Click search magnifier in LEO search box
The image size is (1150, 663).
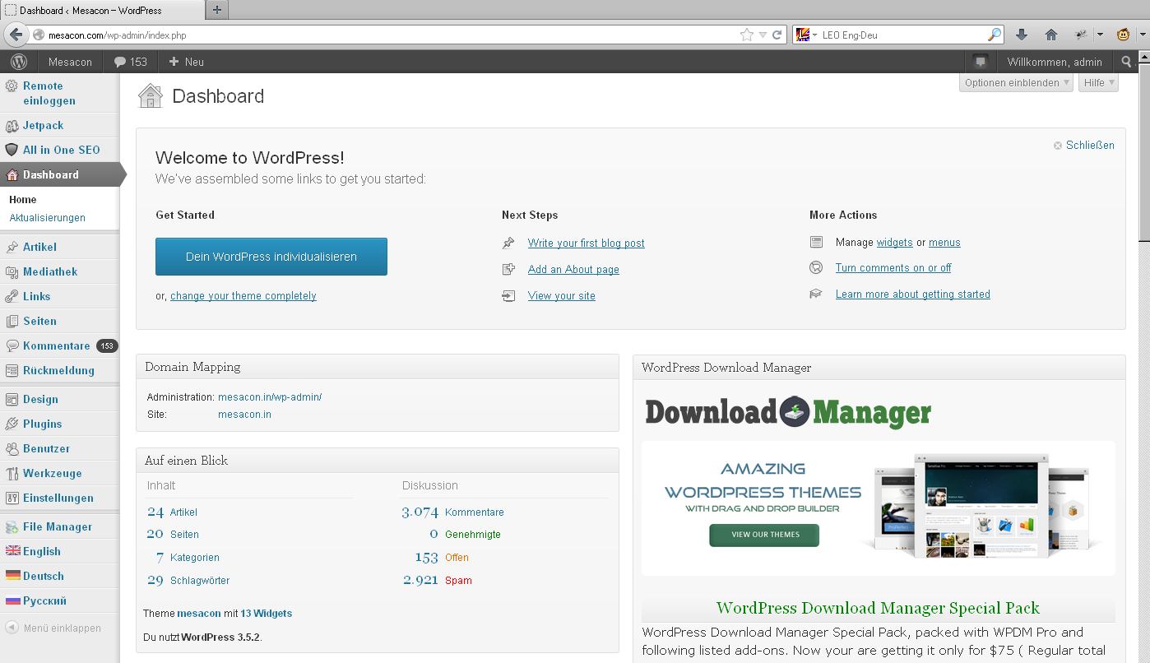click(995, 35)
